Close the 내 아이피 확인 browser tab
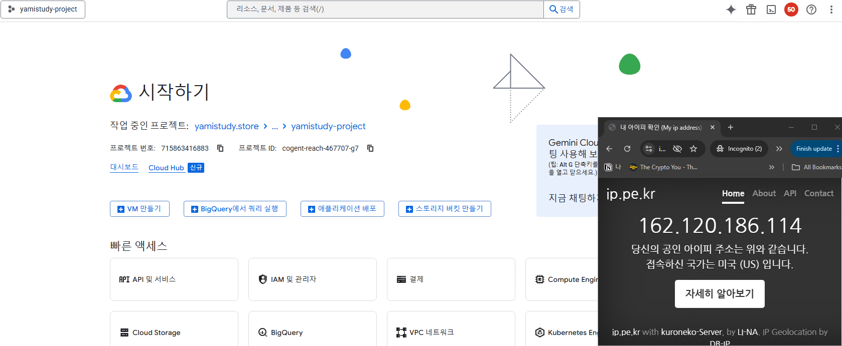Image resolution: width=842 pixels, height=346 pixels. [x=713, y=128]
